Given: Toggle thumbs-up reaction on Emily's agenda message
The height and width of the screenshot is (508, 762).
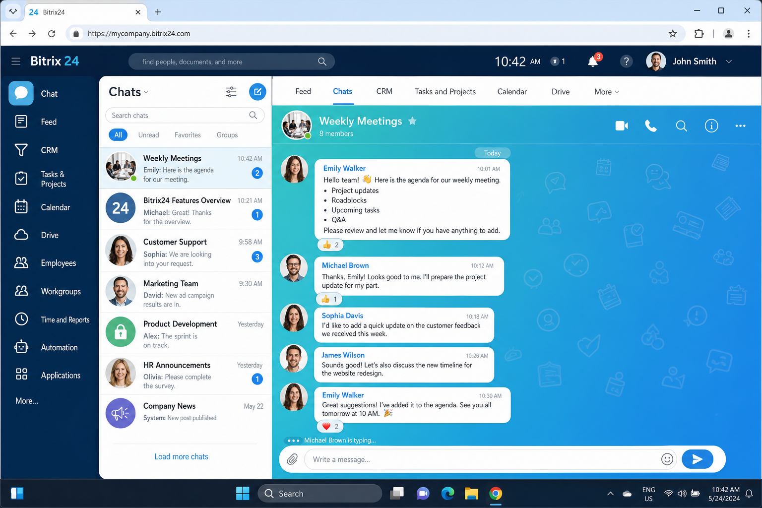Looking at the screenshot, I should point(331,245).
